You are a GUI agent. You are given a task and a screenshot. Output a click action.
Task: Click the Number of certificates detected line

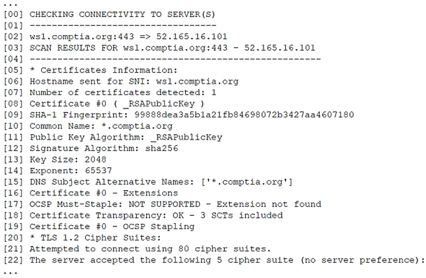point(122,92)
